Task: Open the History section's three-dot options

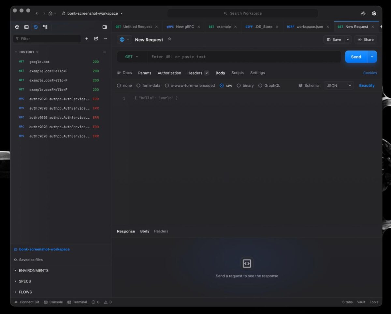Action: (x=104, y=52)
